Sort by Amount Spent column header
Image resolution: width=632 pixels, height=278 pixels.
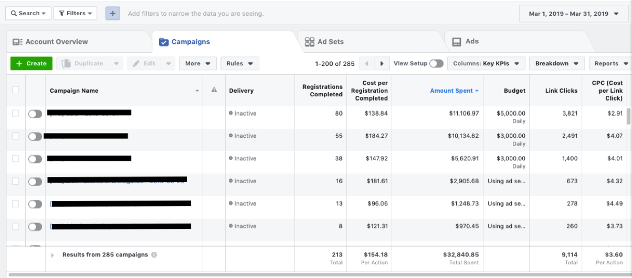437,91
